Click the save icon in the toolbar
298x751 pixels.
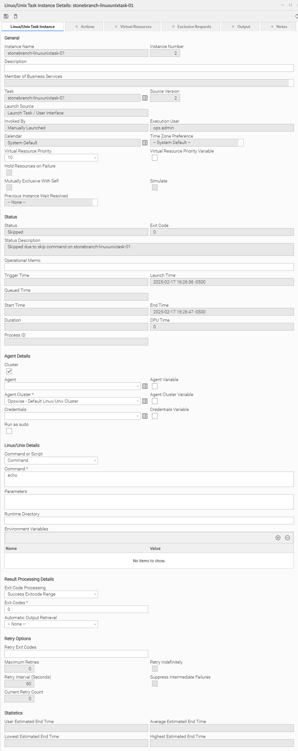coord(6,16)
